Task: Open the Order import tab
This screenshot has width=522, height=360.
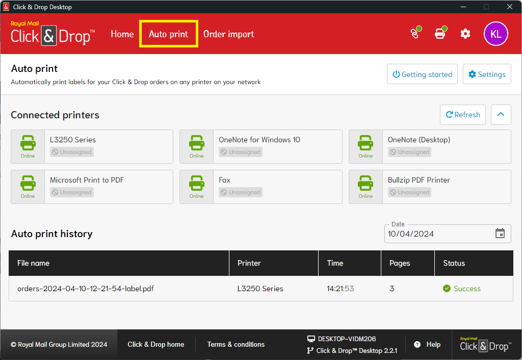Action: tap(229, 34)
